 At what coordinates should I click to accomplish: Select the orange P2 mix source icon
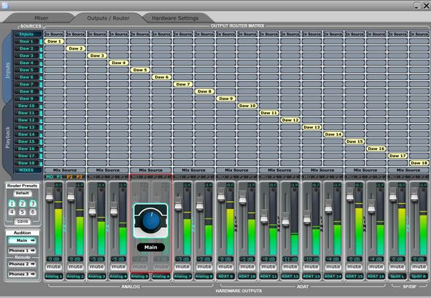tap(69, 177)
